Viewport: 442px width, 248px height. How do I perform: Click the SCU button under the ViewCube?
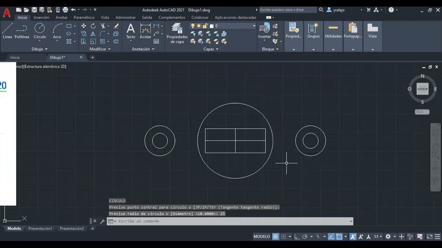[x=422, y=112]
